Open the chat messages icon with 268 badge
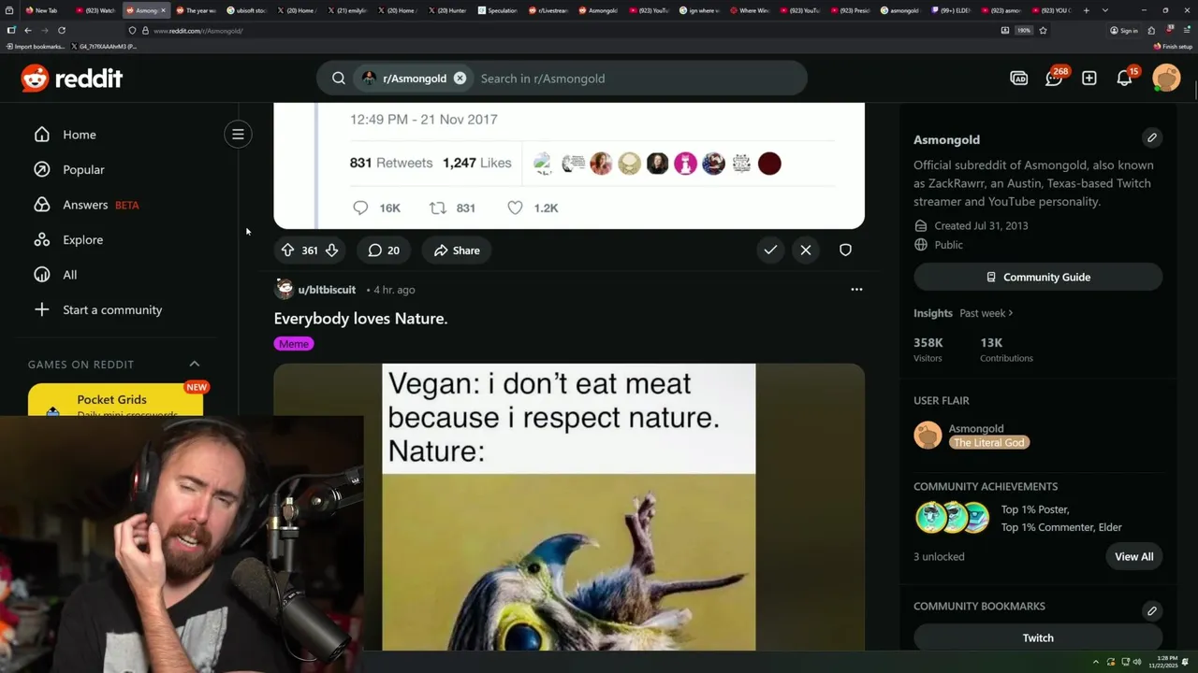 point(1054,79)
